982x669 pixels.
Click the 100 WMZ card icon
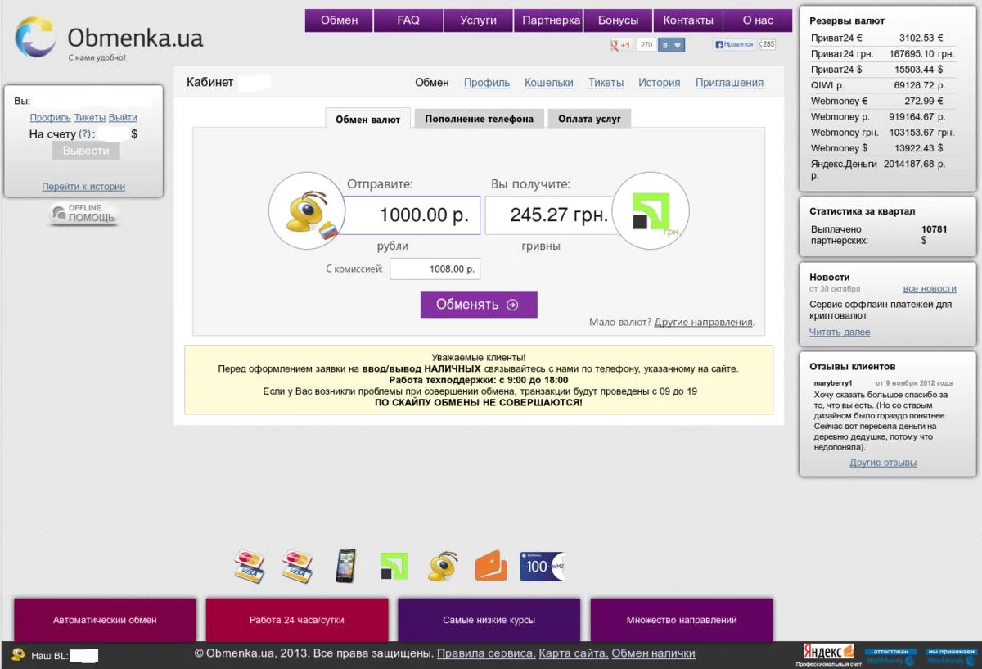click(543, 567)
